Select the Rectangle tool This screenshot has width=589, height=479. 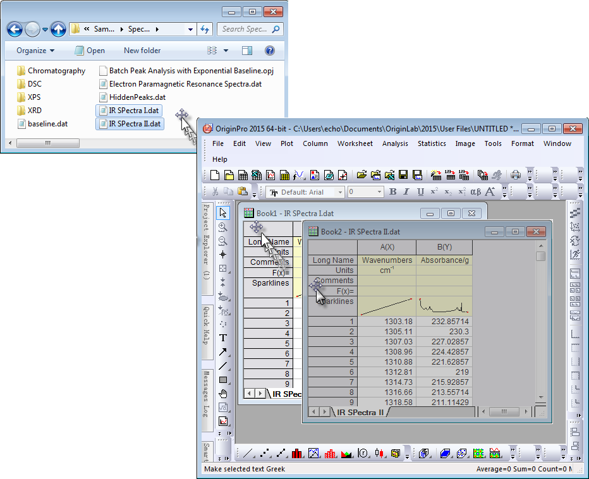click(x=223, y=380)
